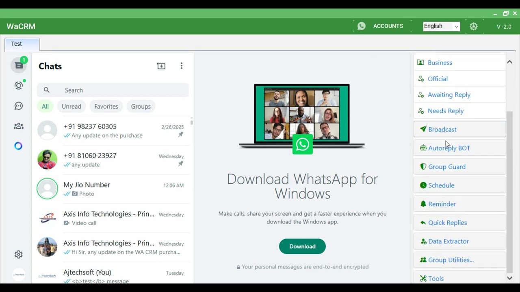Open the Schedule feature
520x292 pixels.
click(x=459, y=185)
